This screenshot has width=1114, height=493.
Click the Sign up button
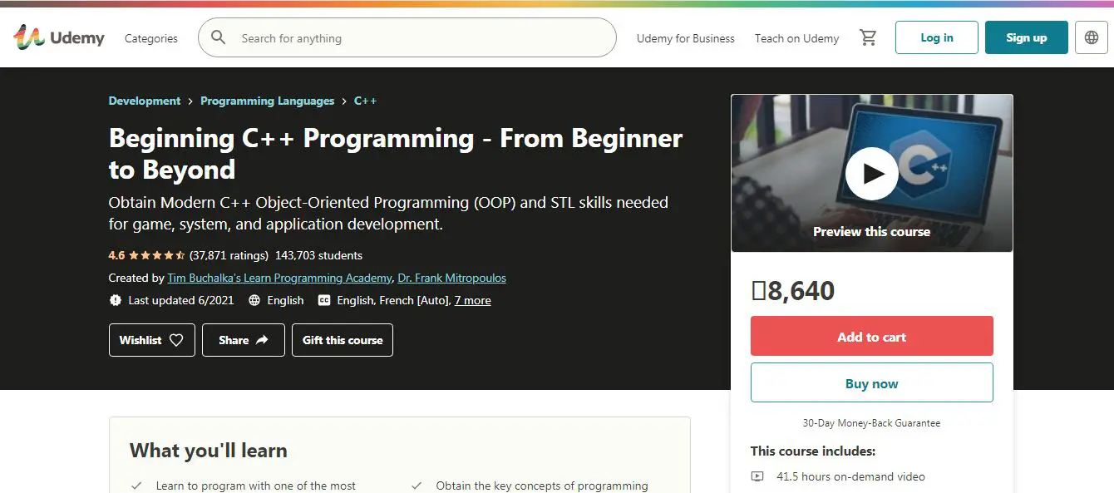(x=1026, y=37)
